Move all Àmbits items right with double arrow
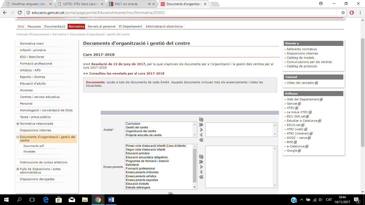The height and width of the screenshot is (205, 365). coord(201,125)
